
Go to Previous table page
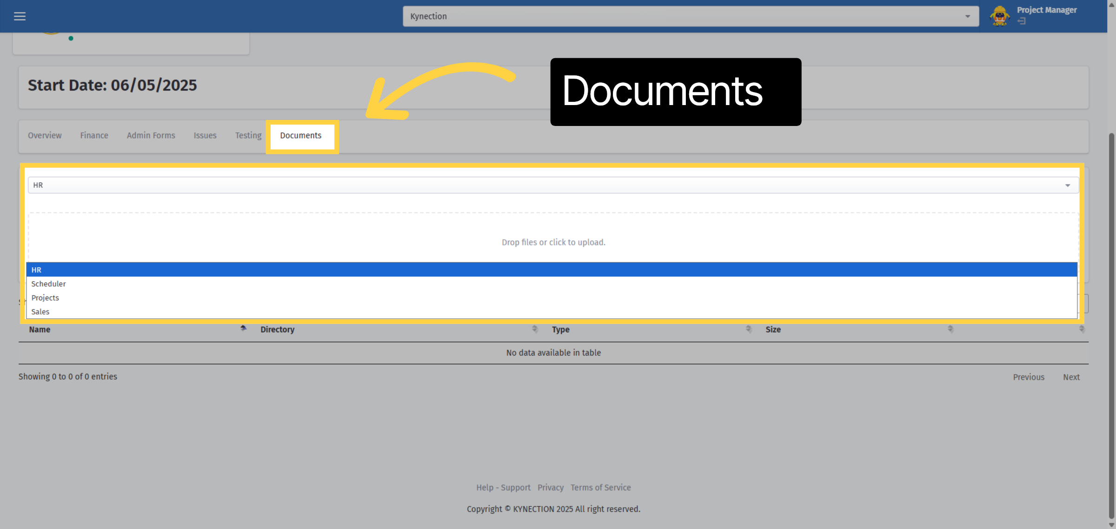click(1029, 377)
